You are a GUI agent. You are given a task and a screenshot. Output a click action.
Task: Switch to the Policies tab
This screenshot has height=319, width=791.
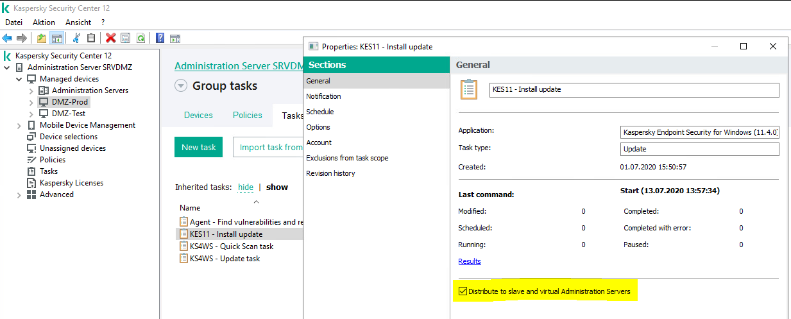point(248,115)
